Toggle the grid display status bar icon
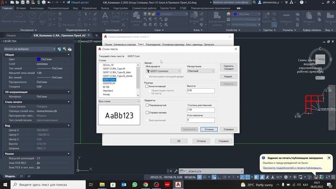336x189 pixels. 199,177
